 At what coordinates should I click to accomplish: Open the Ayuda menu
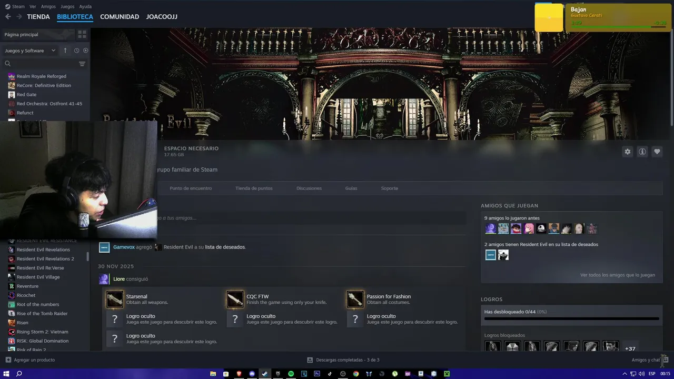(85, 6)
